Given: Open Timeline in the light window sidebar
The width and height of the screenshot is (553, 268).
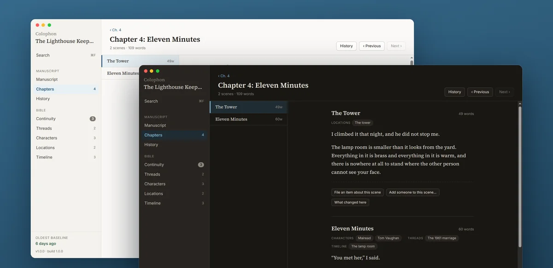Looking at the screenshot, I should coord(66,157).
